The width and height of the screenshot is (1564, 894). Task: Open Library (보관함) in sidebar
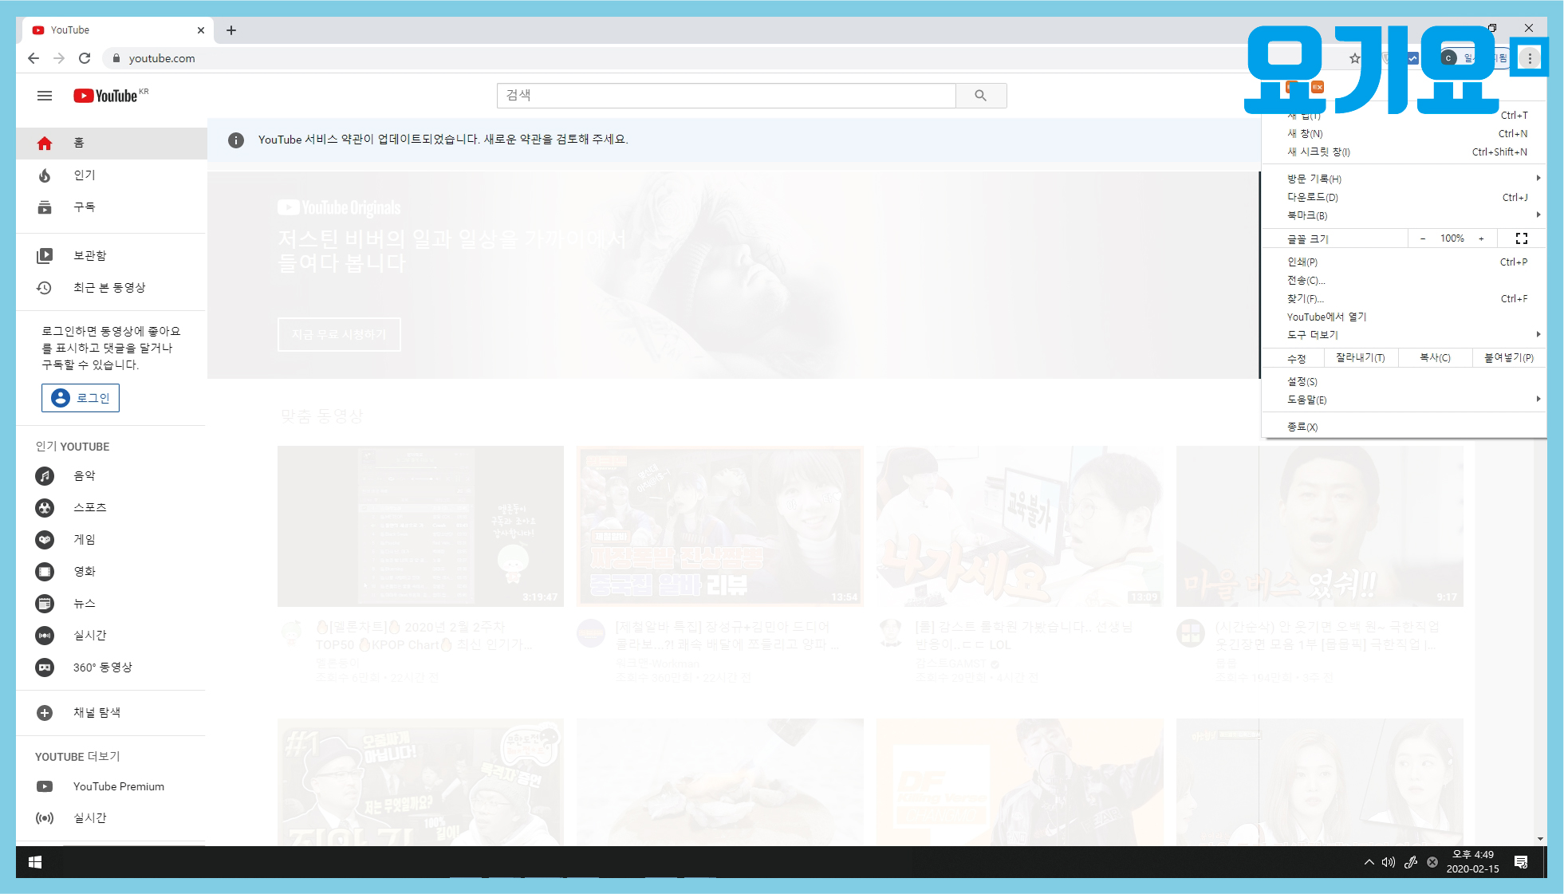point(89,256)
